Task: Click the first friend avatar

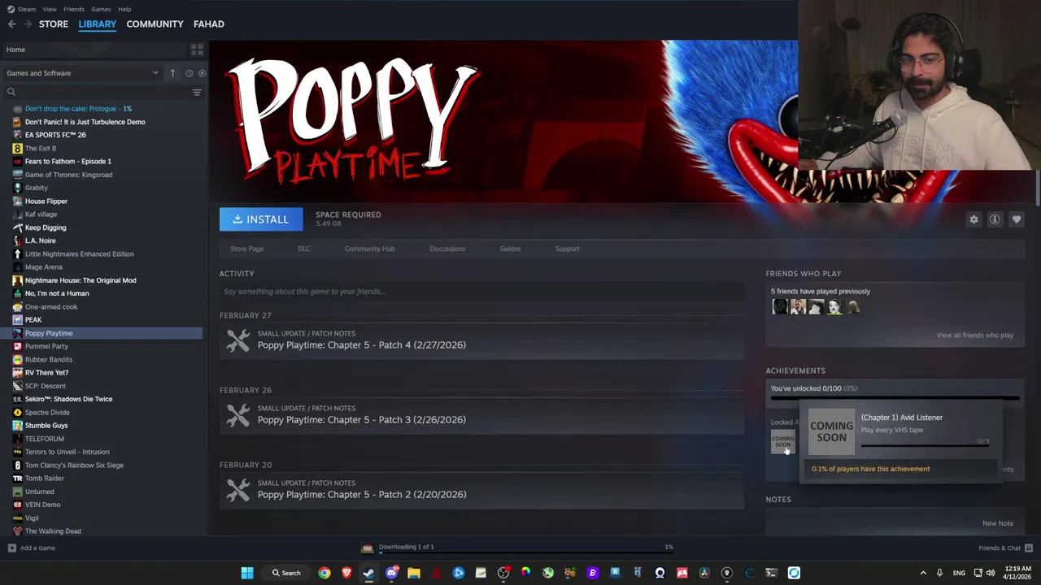Action: point(780,307)
